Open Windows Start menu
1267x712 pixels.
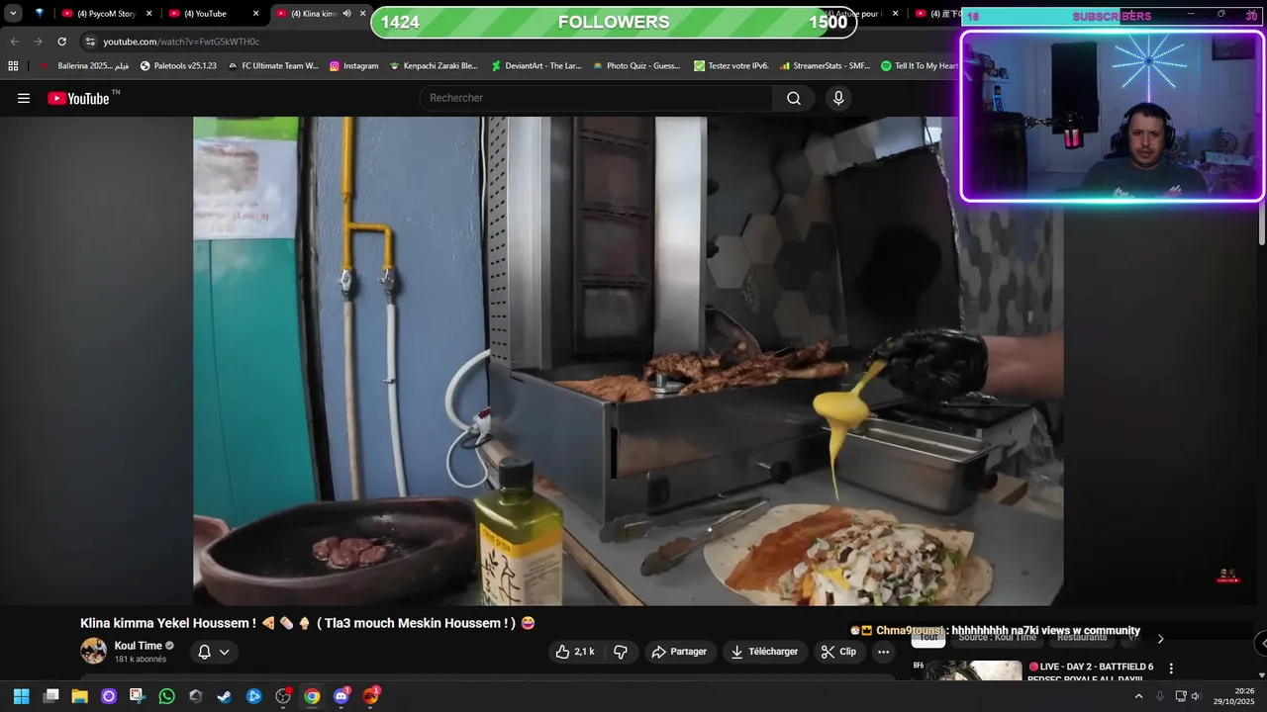[21, 696]
